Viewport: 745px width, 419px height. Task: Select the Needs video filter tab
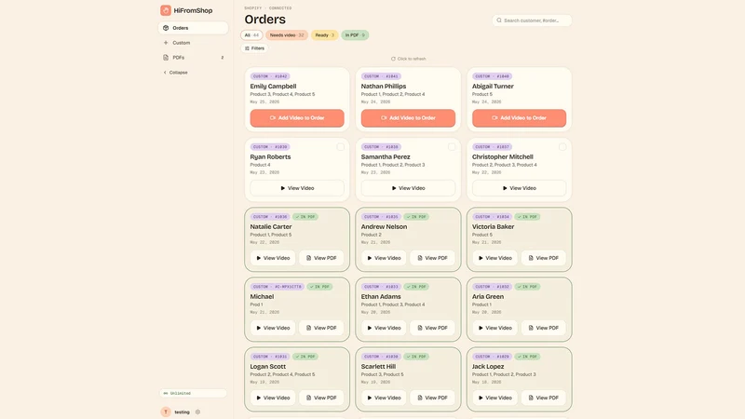(287, 35)
